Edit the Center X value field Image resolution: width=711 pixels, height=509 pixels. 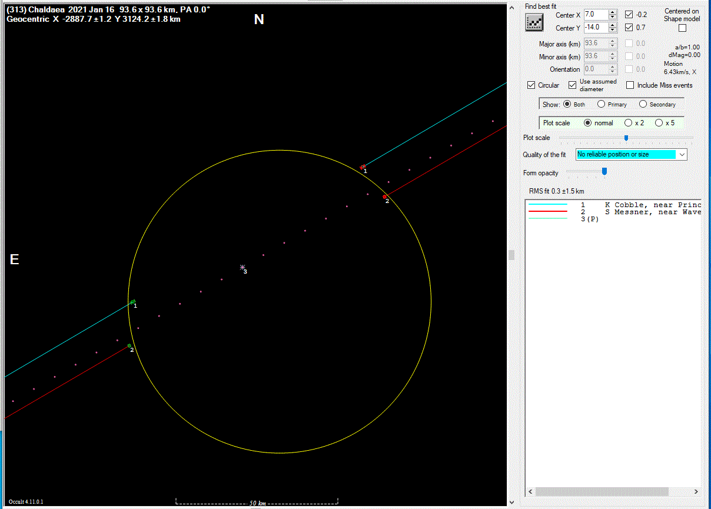(x=596, y=14)
